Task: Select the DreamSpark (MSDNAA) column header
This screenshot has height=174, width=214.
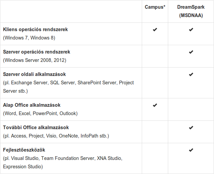Action: click(191, 11)
